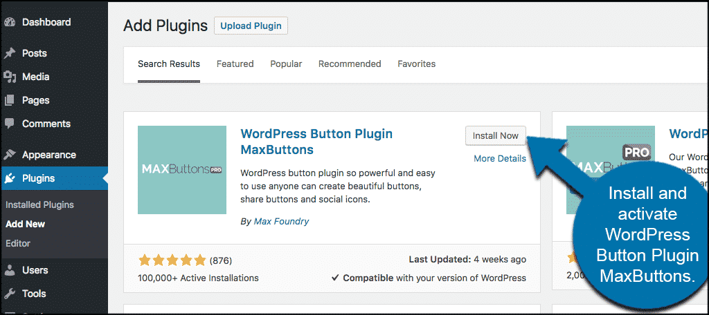
Task: Switch to the Favorites tab
Action: 416,64
